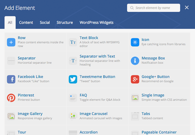Click the red Pinterest logo icon
The width and height of the screenshot is (195, 135).
point(11,98)
